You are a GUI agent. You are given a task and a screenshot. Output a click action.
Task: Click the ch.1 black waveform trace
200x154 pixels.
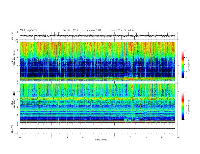point(97,36)
